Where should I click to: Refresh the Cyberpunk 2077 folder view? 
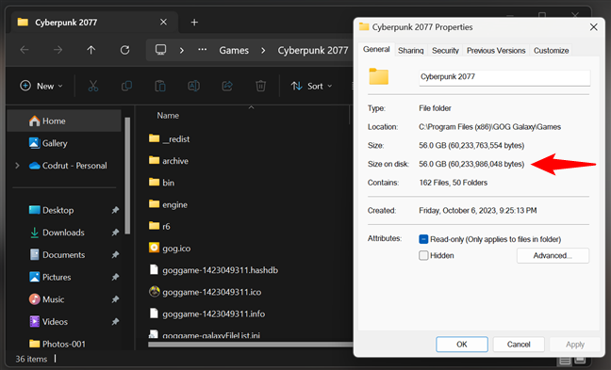(124, 50)
